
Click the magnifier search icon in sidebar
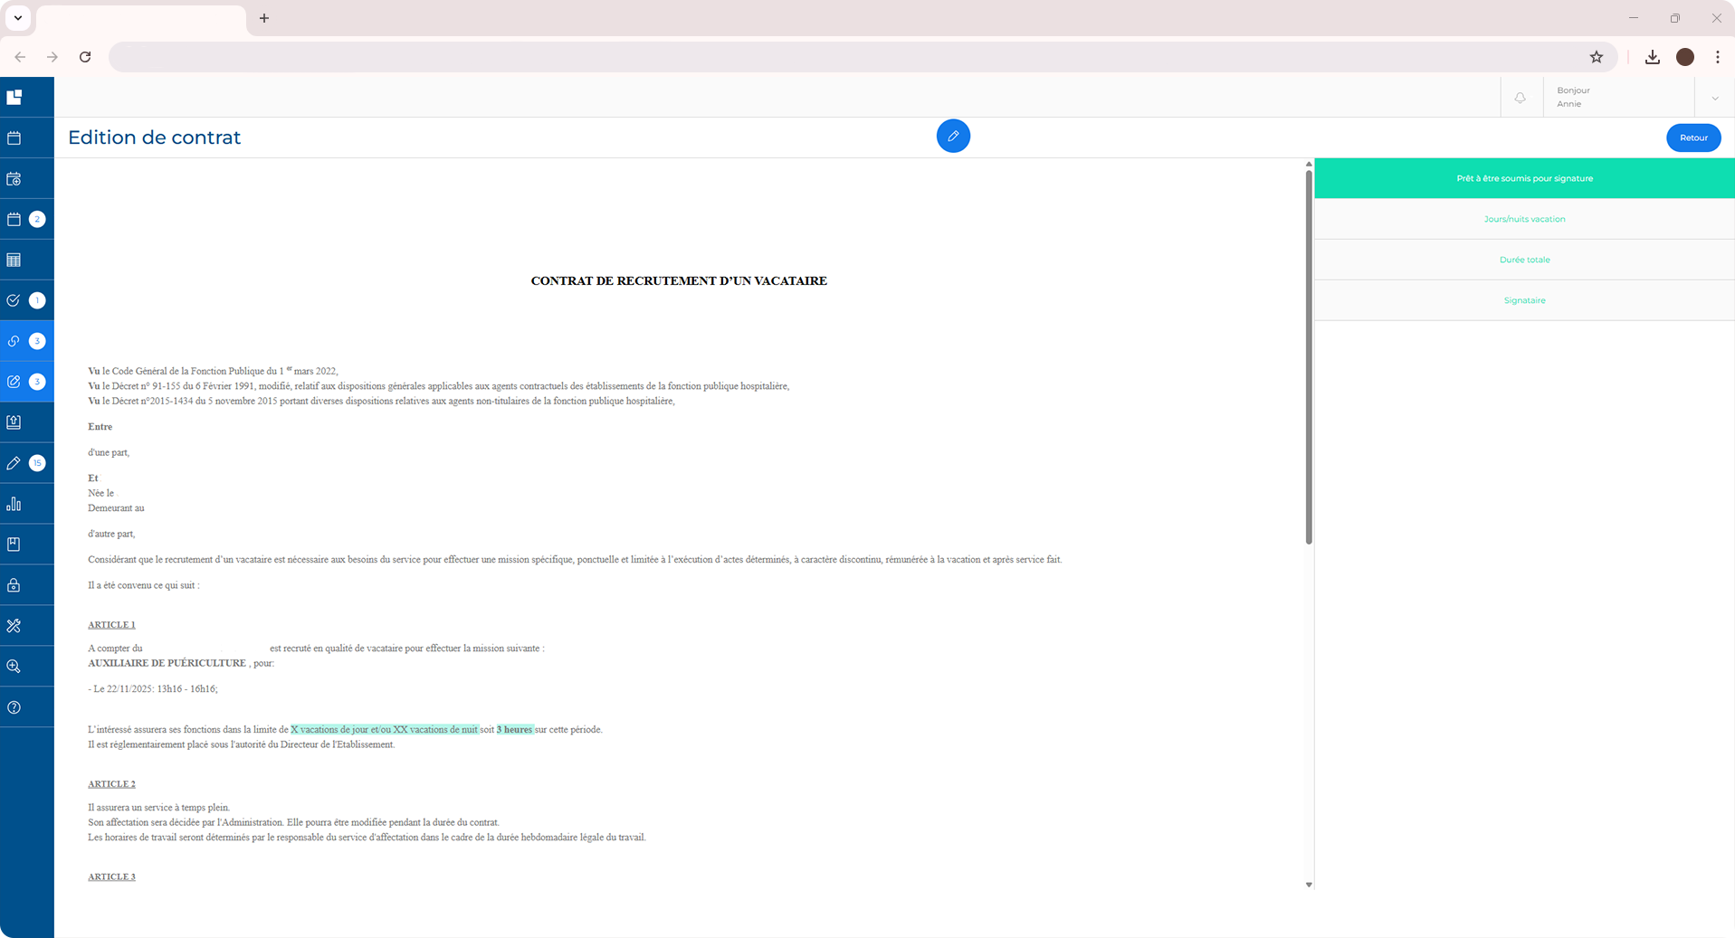coord(14,667)
